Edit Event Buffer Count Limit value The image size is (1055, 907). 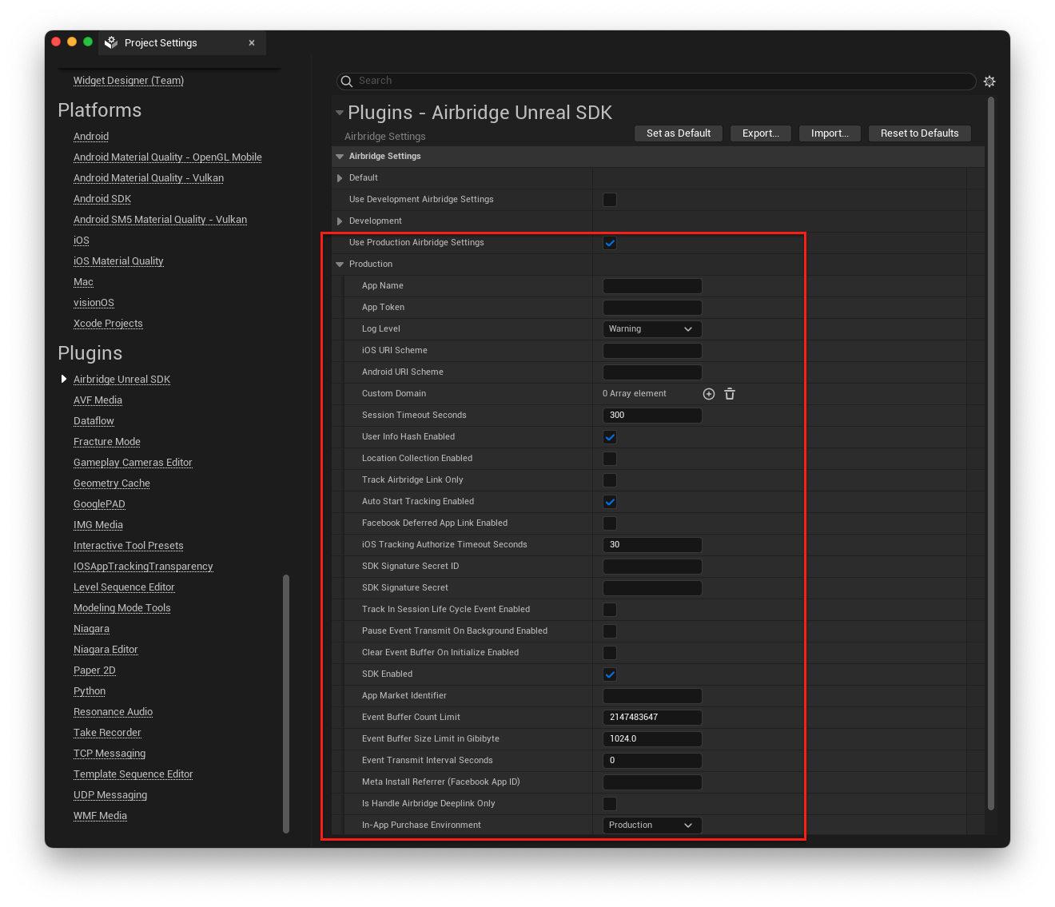click(652, 718)
